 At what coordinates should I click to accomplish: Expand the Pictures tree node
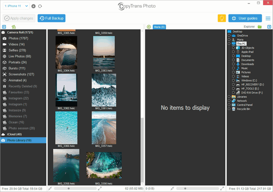tap(234, 72)
